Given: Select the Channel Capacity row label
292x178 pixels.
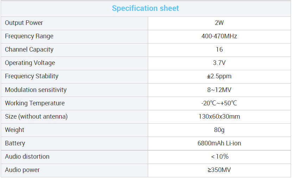Looking at the screenshot, I should click(29, 50).
